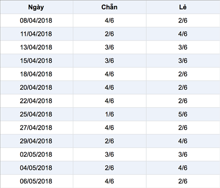Click the date 29/04/2018
Screen dimensions: 220x188
pyautogui.click(x=36, y=141)
